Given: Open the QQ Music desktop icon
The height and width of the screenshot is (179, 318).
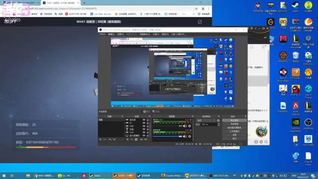Looking at the screenshot, I should [308, 6].
